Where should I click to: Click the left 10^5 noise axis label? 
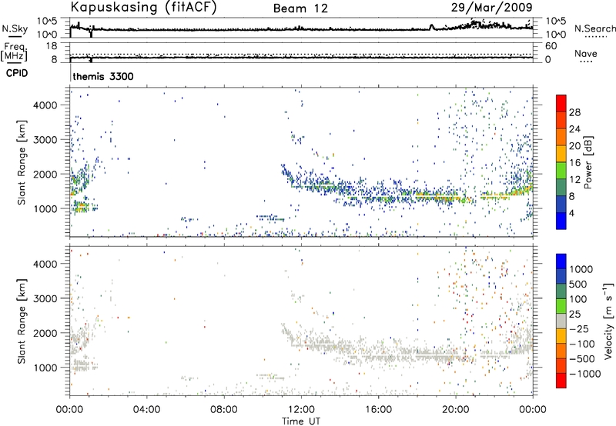(47, 22)
